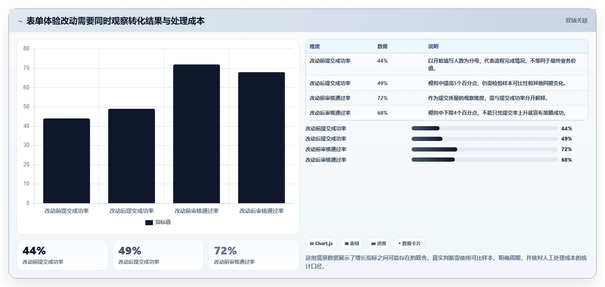Click description text 模拟中提高5个百分点
This screenshot has height=287, width=605.
tap(453, 83)
